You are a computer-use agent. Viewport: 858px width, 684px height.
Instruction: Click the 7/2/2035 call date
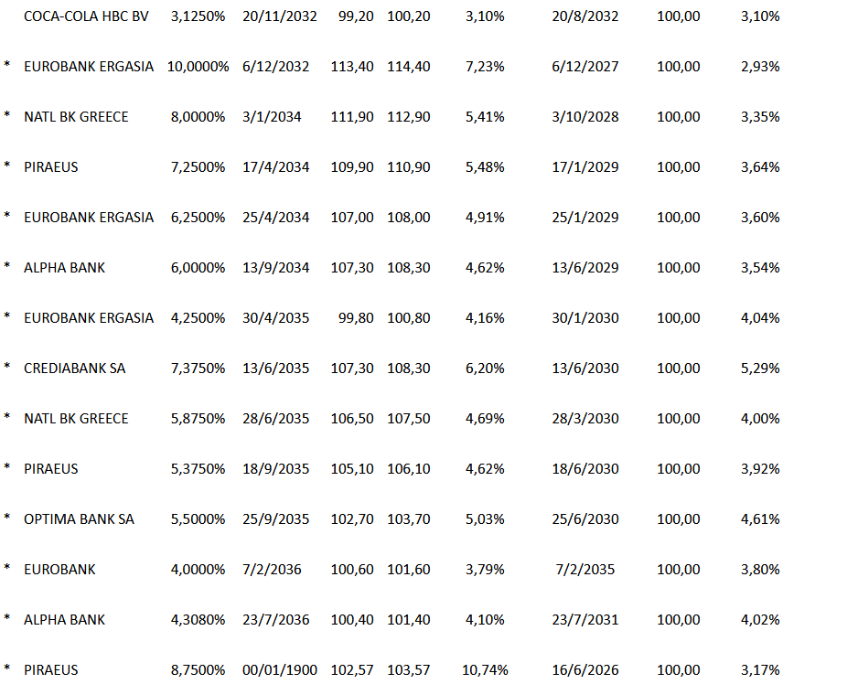click(x=585, y=570)
